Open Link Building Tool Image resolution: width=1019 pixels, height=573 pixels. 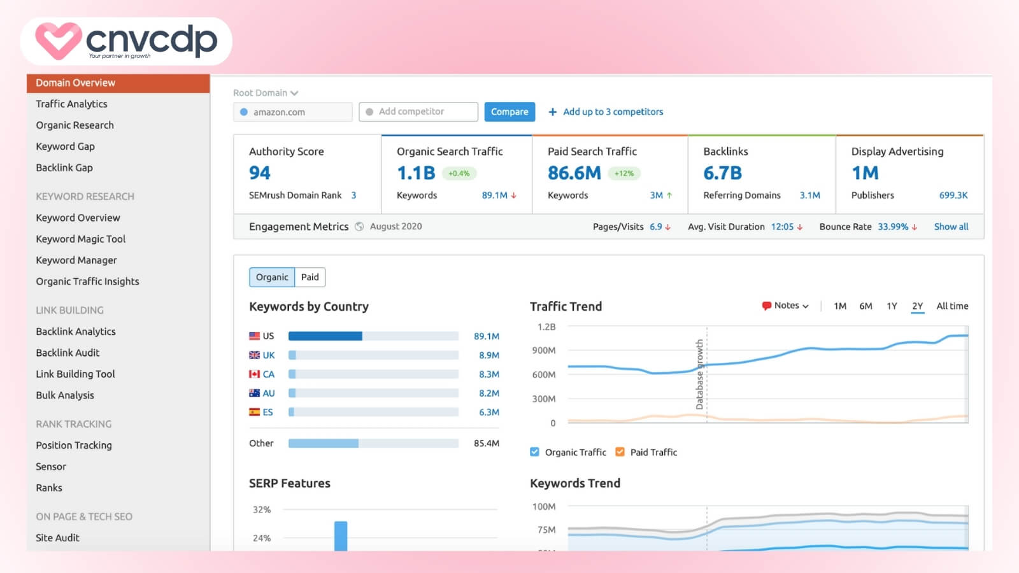[x=75, y=374]
